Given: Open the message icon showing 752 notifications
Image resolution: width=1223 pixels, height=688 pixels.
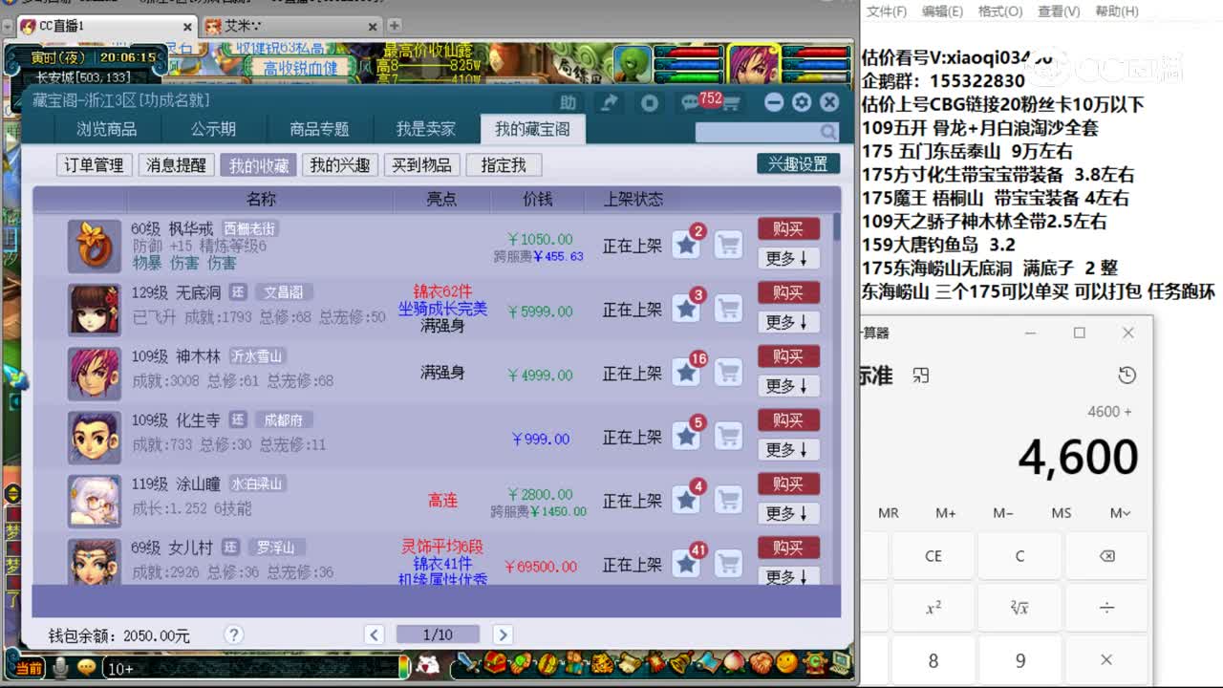Looking at the screenshot, I should tap(689, 100).
